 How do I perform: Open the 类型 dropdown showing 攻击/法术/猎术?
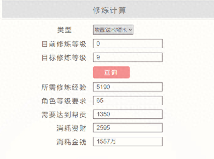113,30
